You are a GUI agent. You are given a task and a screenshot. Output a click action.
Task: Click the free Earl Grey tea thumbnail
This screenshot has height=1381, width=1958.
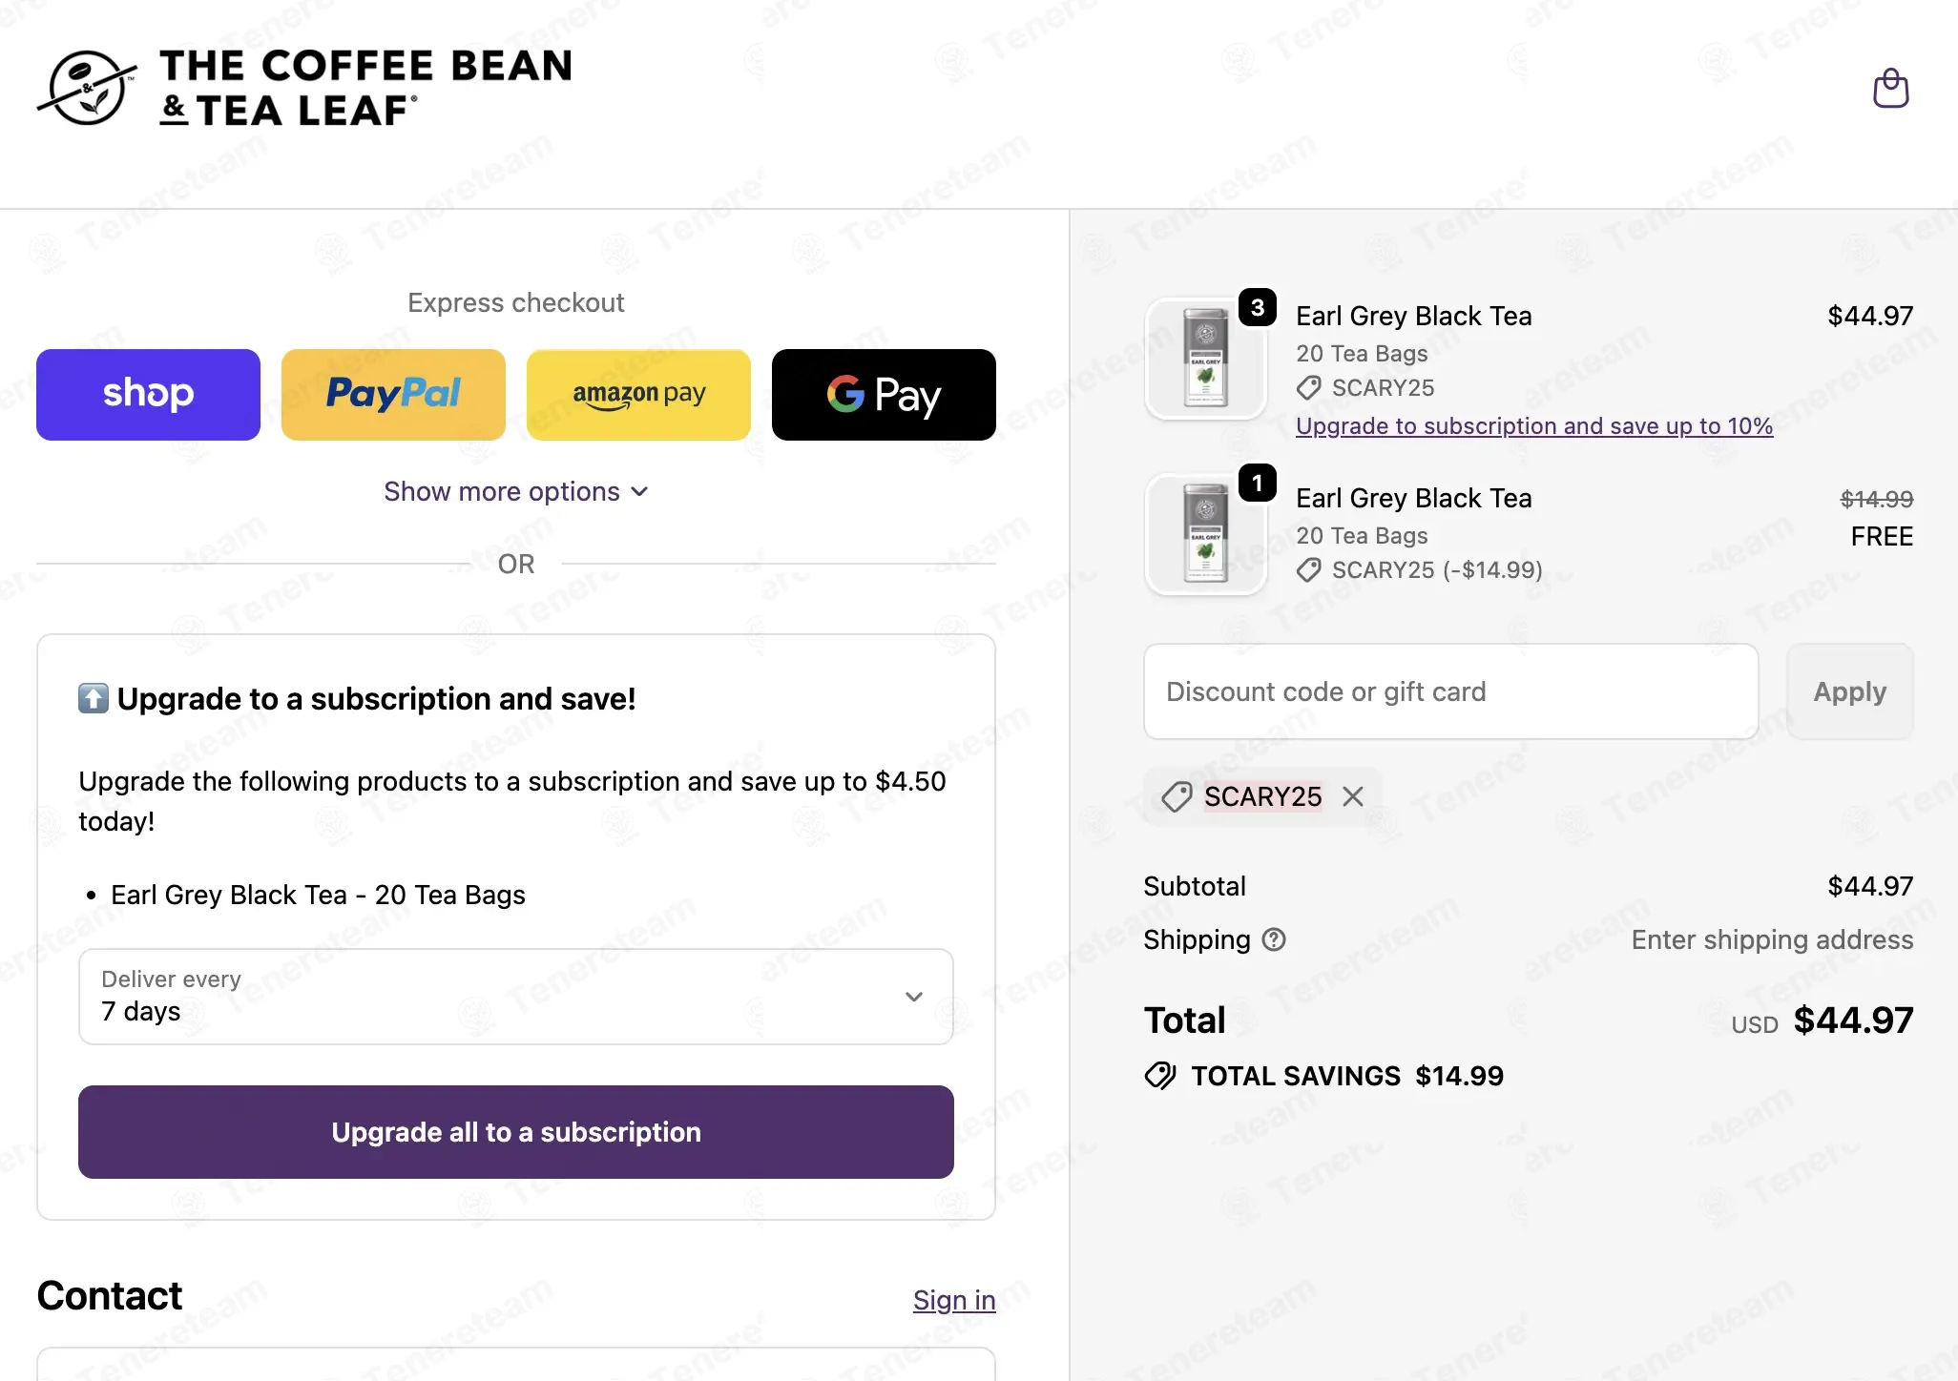click(x=1205, y=536)
